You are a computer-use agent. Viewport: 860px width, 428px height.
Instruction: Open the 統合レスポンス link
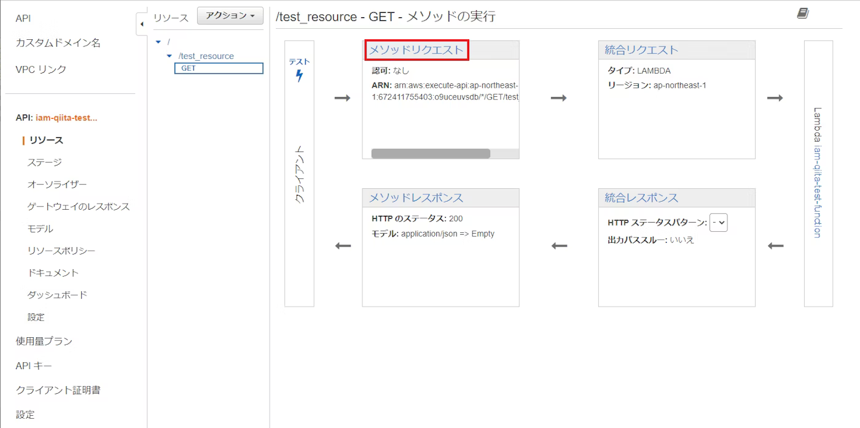point(641,197)
